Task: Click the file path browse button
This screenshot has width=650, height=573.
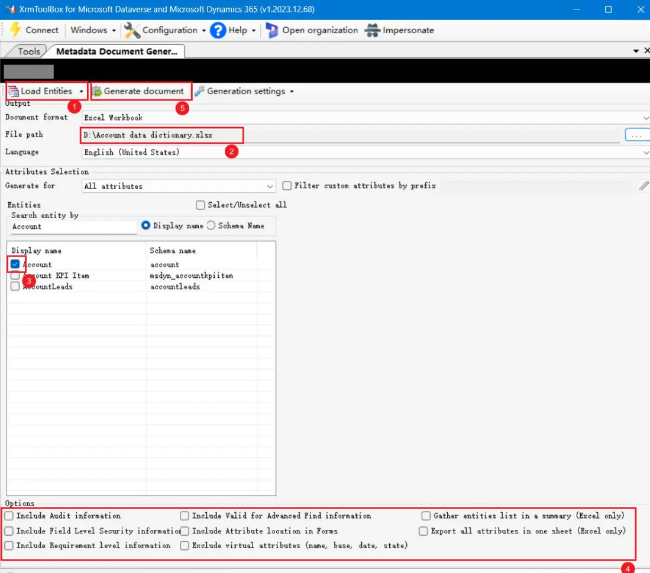Action: click(x=636, y=134)
